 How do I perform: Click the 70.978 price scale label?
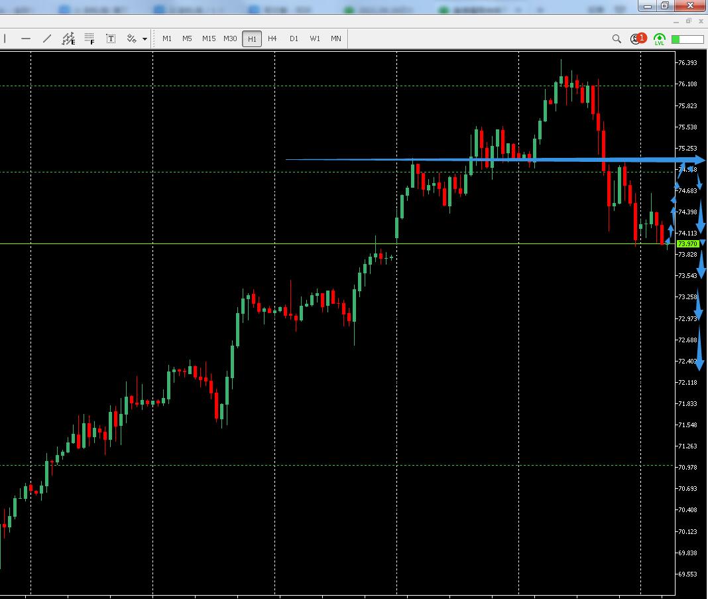[x=687, y=467]
